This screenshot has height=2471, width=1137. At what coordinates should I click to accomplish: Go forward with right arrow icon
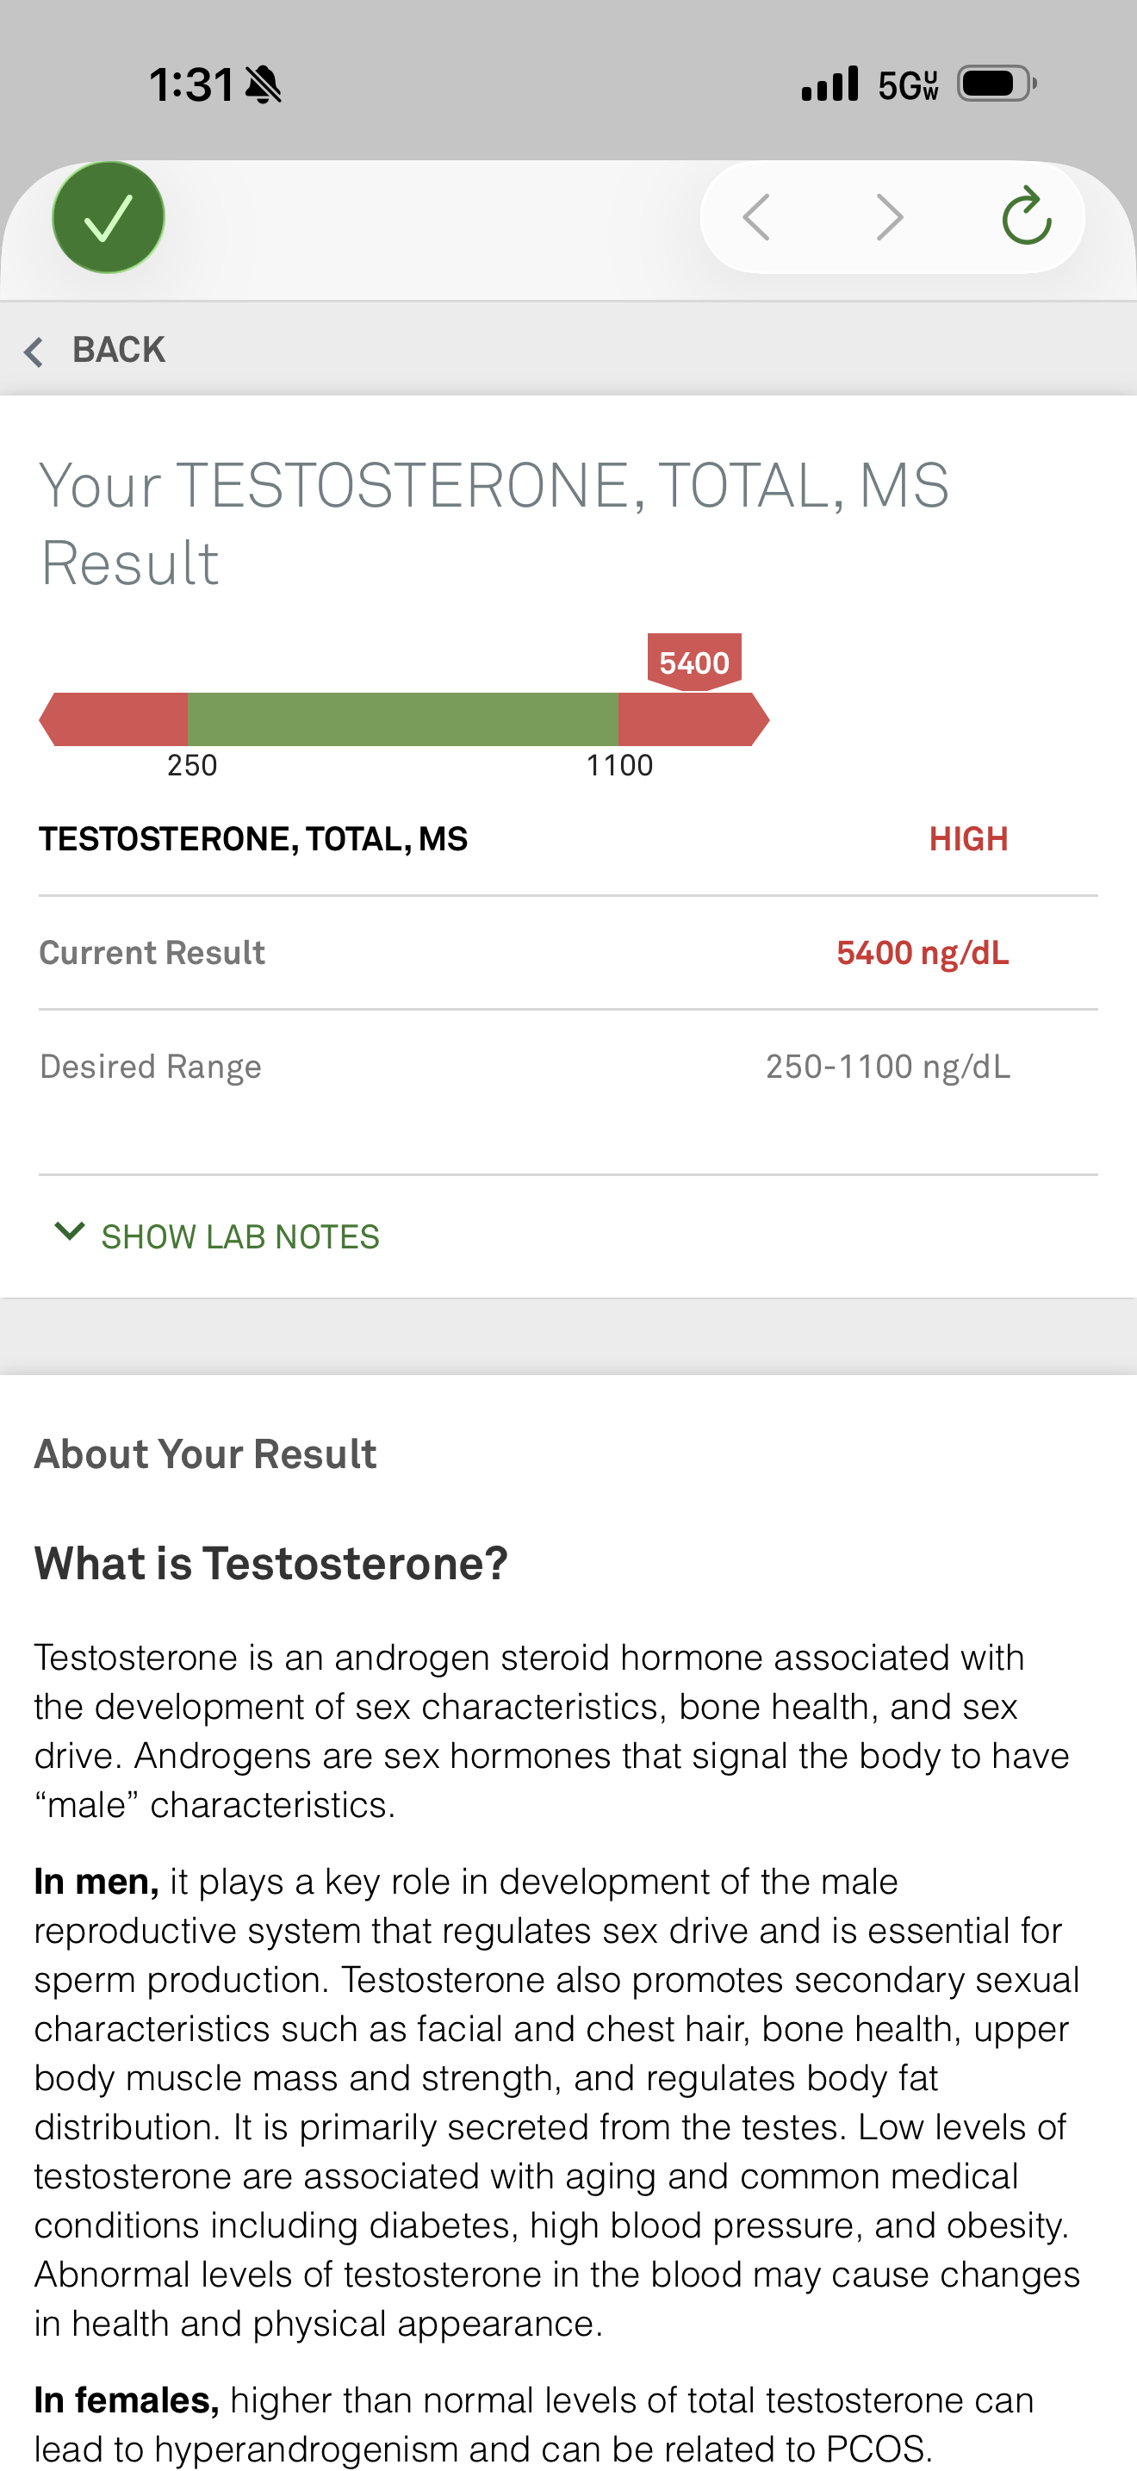(890, 217)
